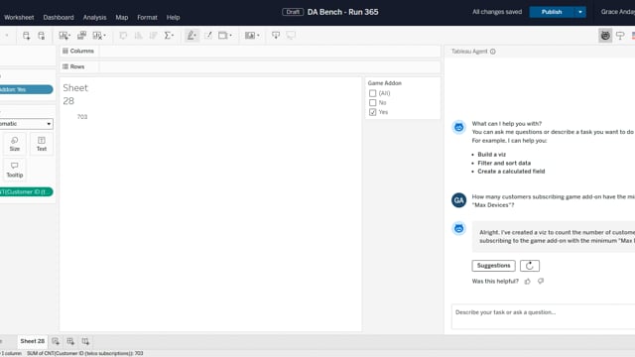Click the thumbs down feedback icon
The image size is (635, 357).
pyautogui.click(x=541, y=281)
